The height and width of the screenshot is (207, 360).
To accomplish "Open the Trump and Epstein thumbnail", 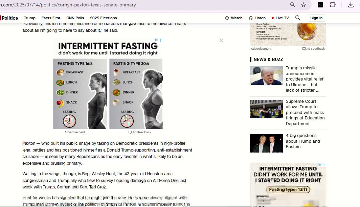I will 266,143.
